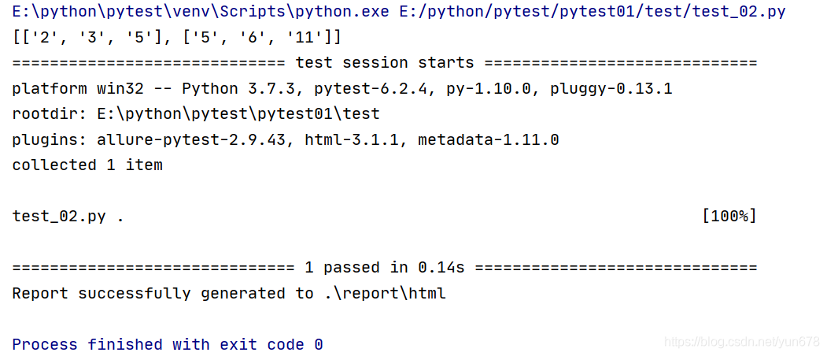This screenshot has width=827, height=356.
Task: Select the 'metadata-1.11.0' plugin text
Action: (488, 140)
